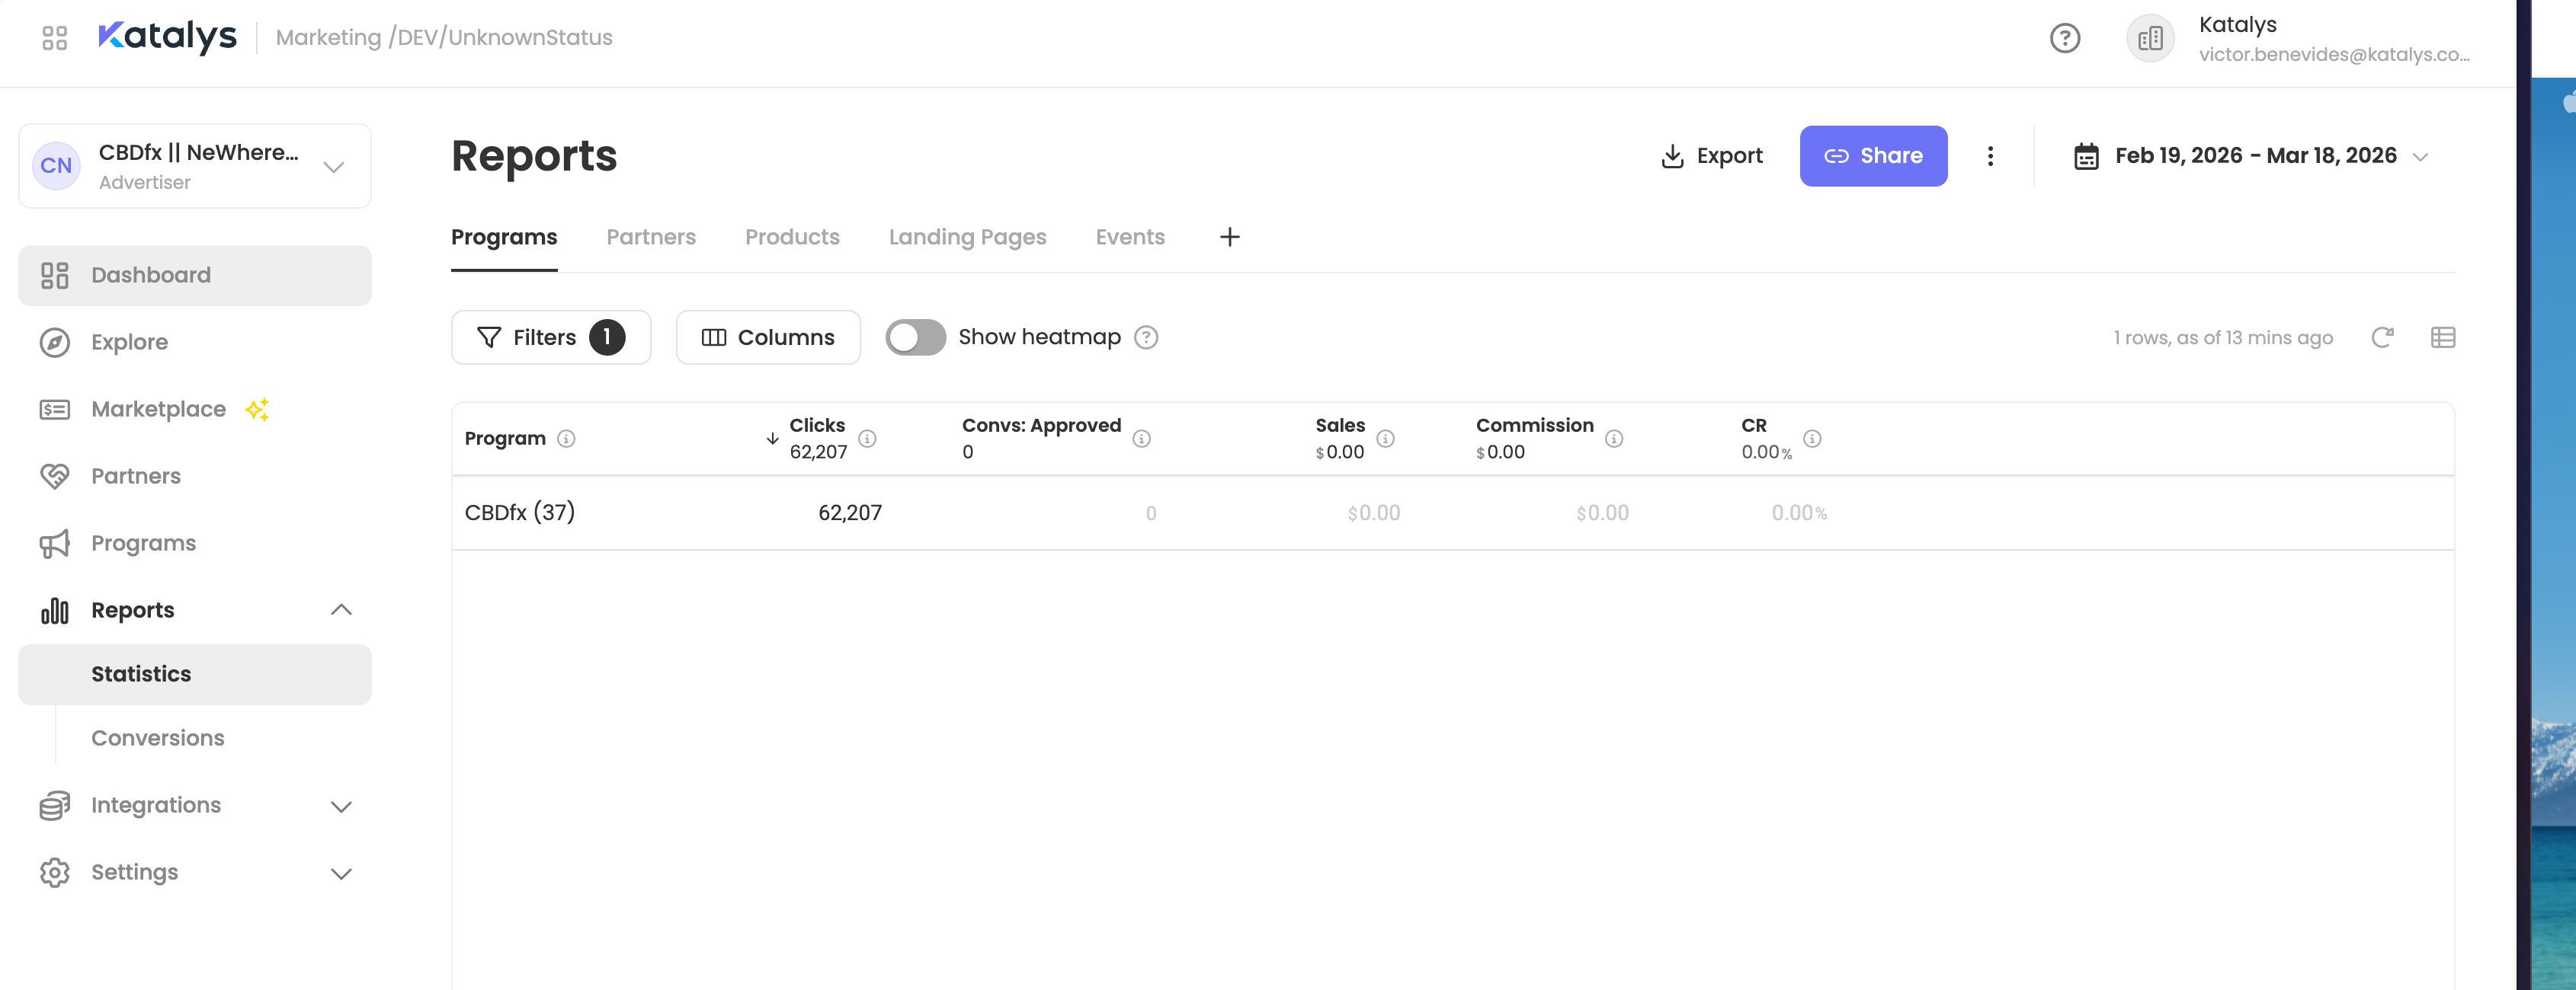Screen dimensions: 2576x990
Task: Switch the table layout view icon
Action: tap(2442, 337)
